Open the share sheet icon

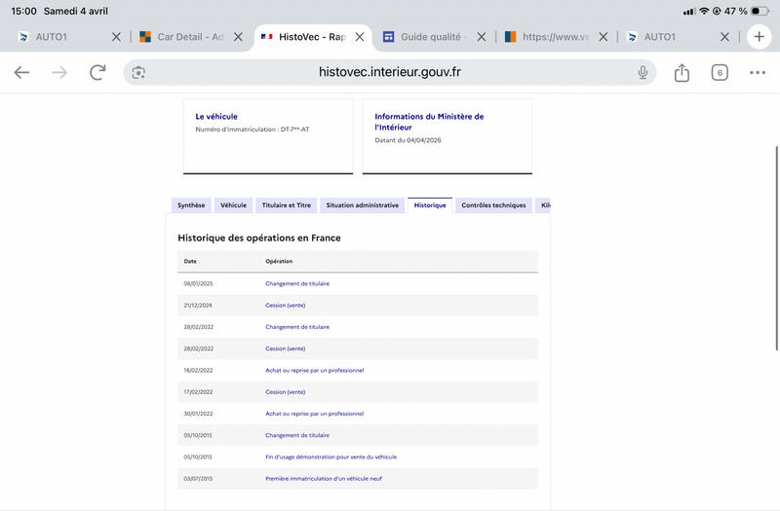[x=682, y=73]
